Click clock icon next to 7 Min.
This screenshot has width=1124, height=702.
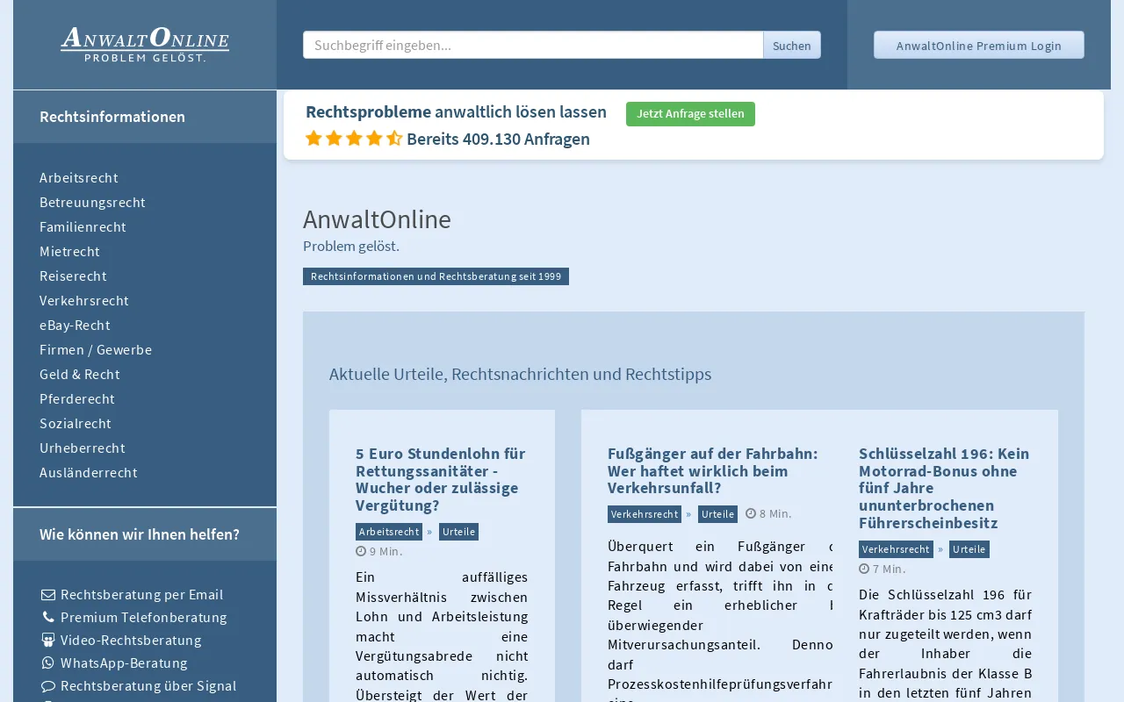point(864,569)
